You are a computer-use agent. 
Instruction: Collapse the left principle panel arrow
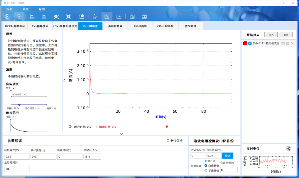click(64, 80)
